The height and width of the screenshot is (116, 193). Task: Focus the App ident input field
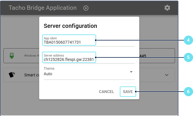(69, 42)
